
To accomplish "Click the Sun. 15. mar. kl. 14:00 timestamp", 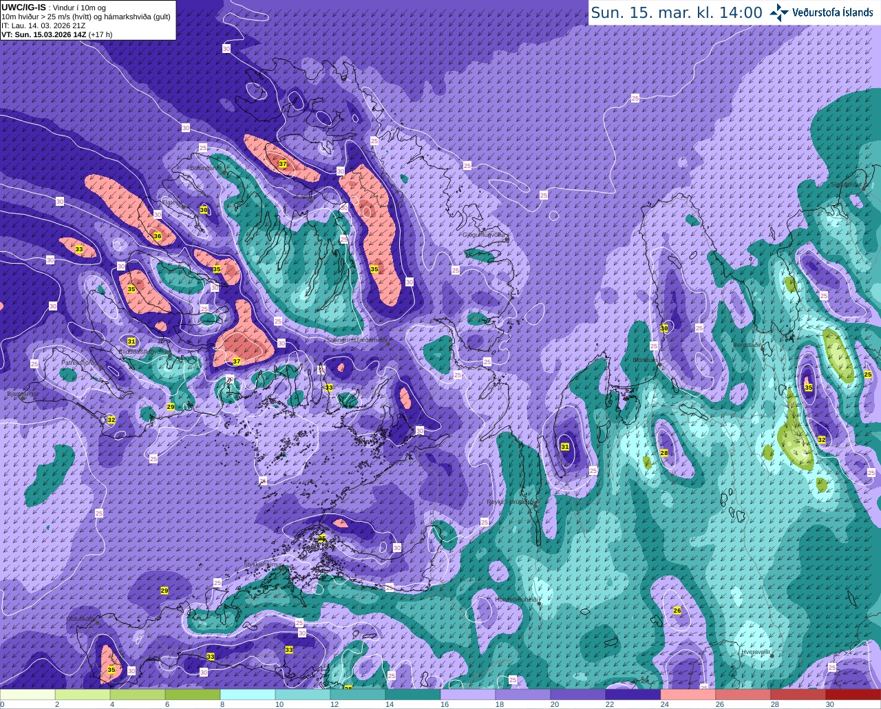I will [x=677, y=12].
